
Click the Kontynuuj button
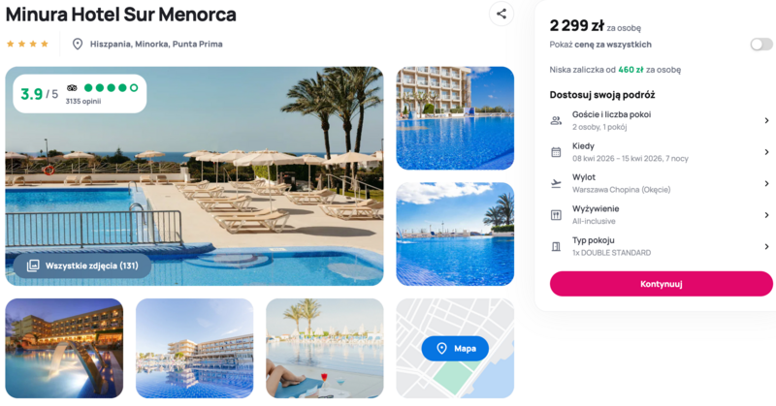(662, 284)
